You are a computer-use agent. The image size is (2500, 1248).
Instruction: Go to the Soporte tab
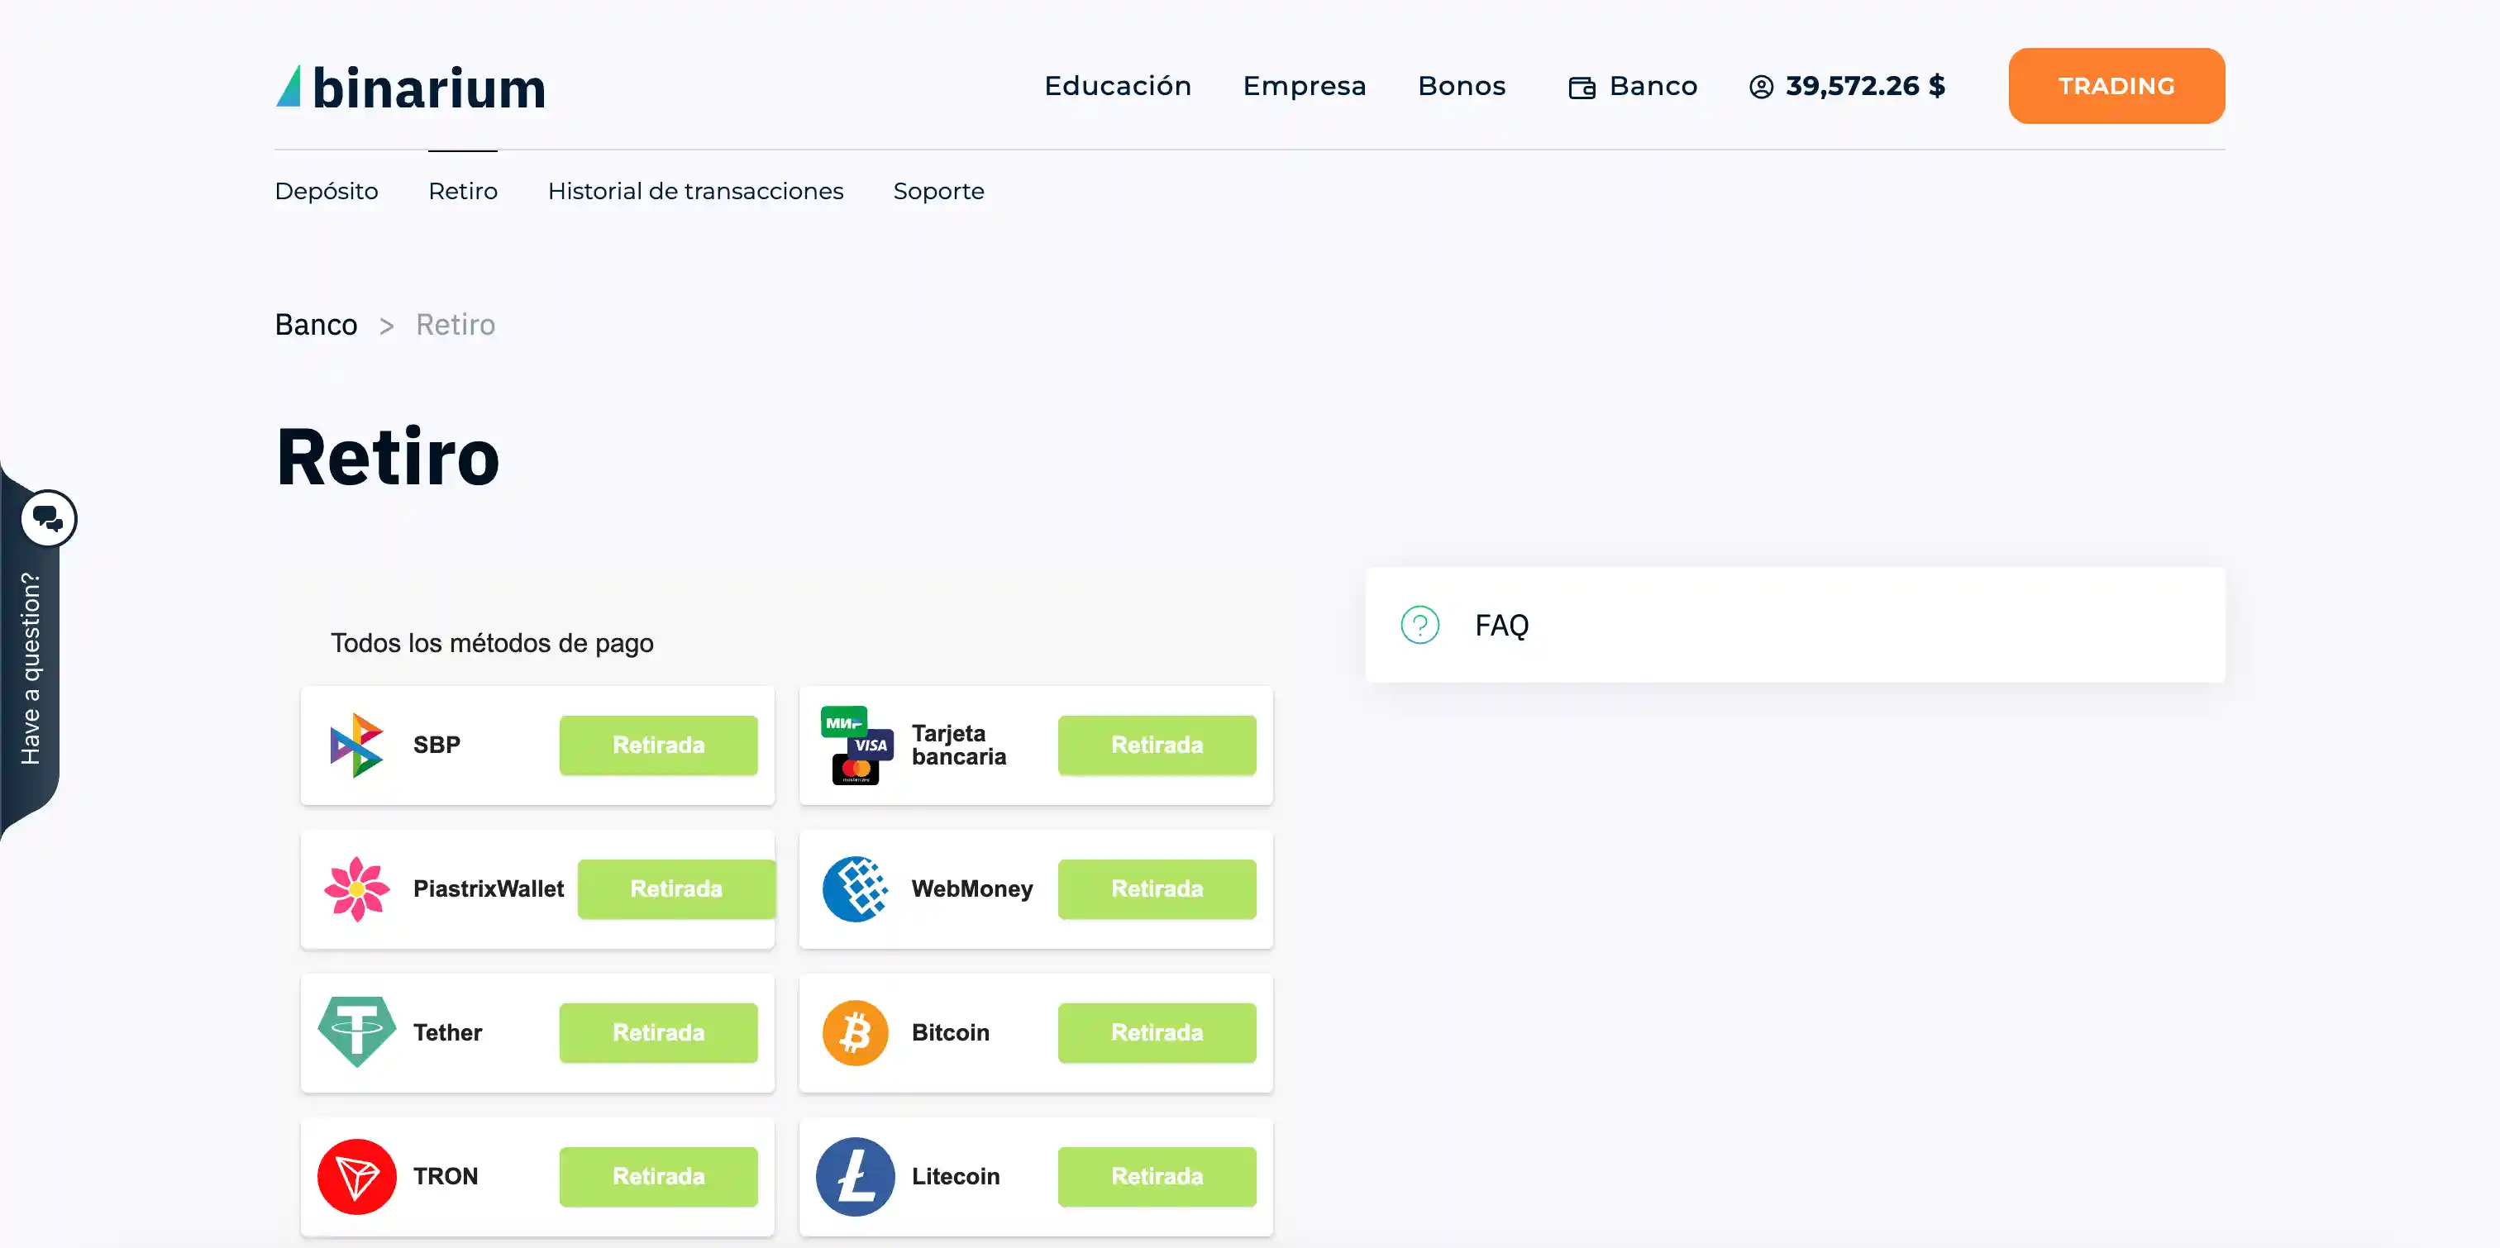pos(938,191)
